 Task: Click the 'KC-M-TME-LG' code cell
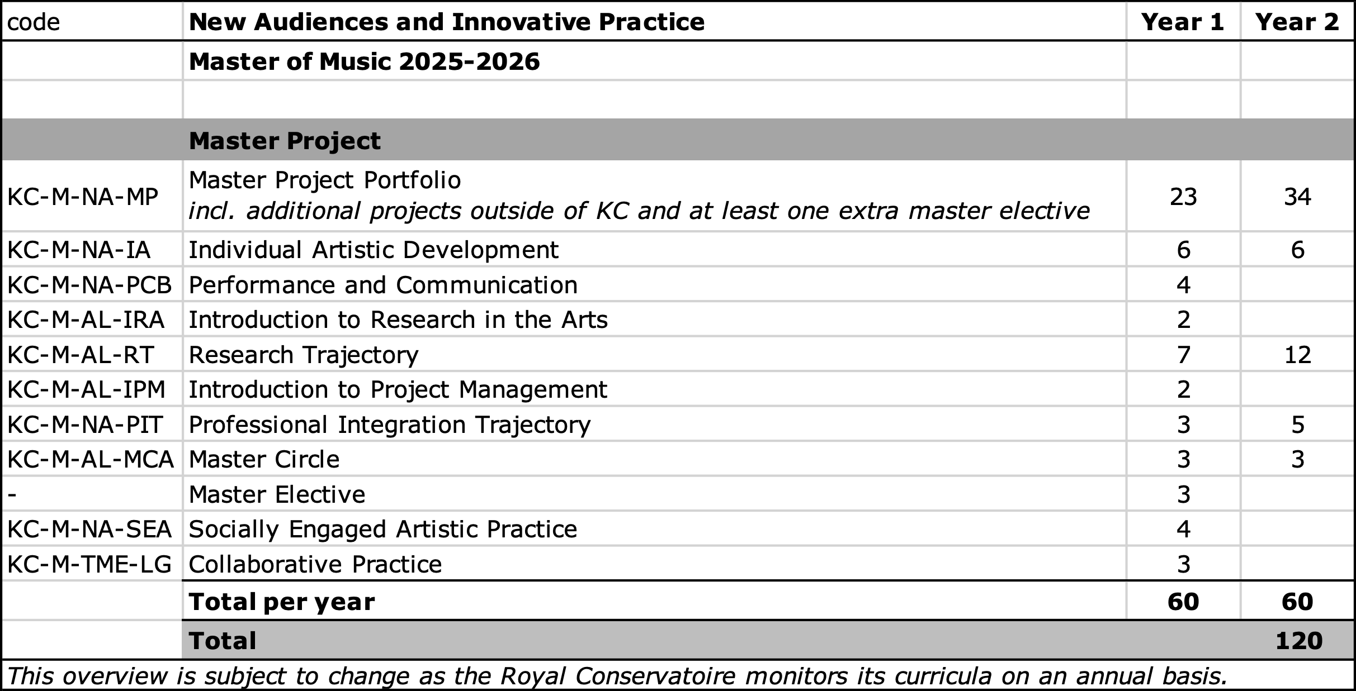click(89, 564)
